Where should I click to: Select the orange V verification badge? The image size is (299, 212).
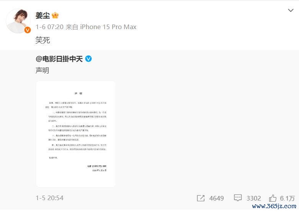(28, 30)
